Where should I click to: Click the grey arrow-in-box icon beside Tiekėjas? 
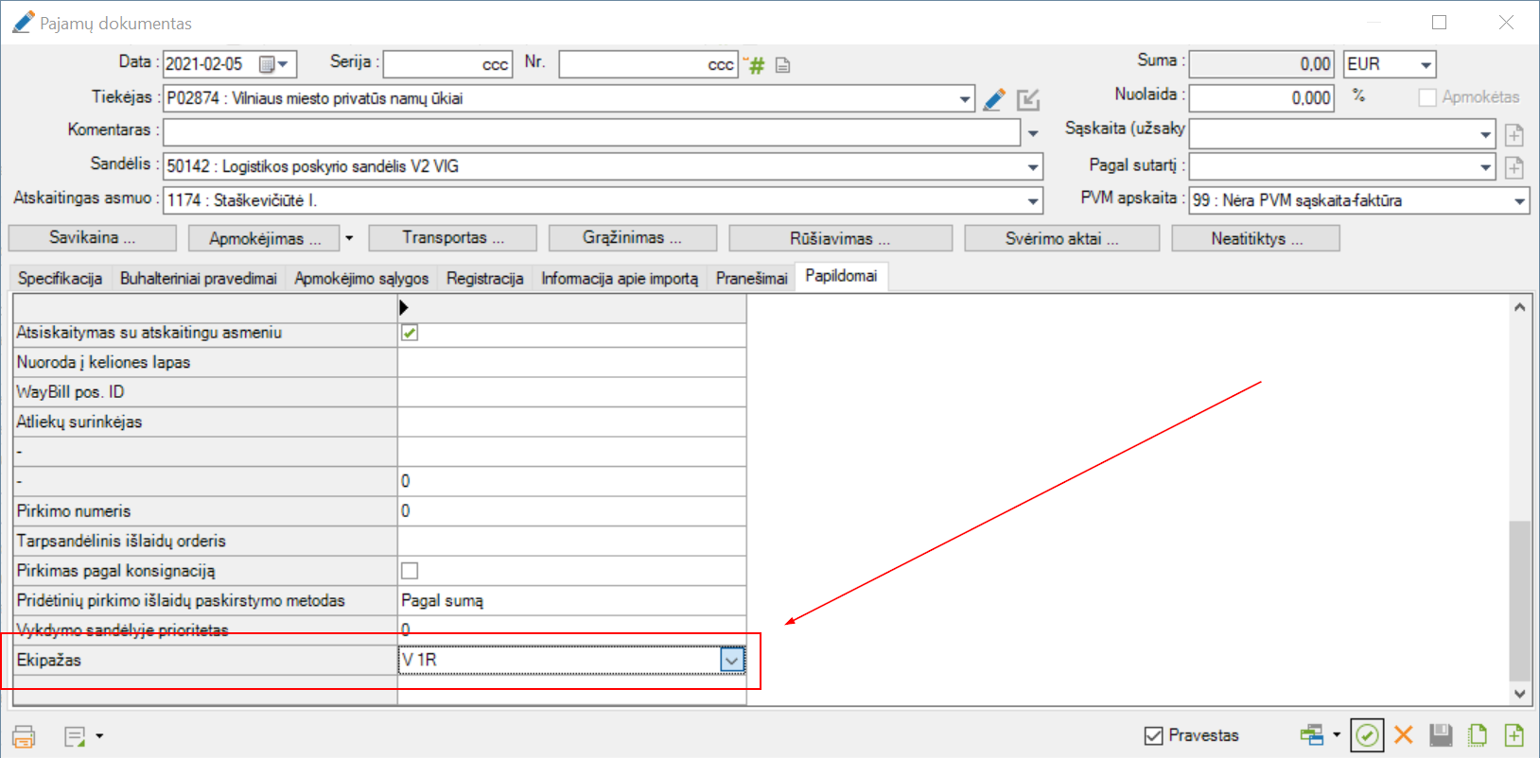(x=1028, y=99)
